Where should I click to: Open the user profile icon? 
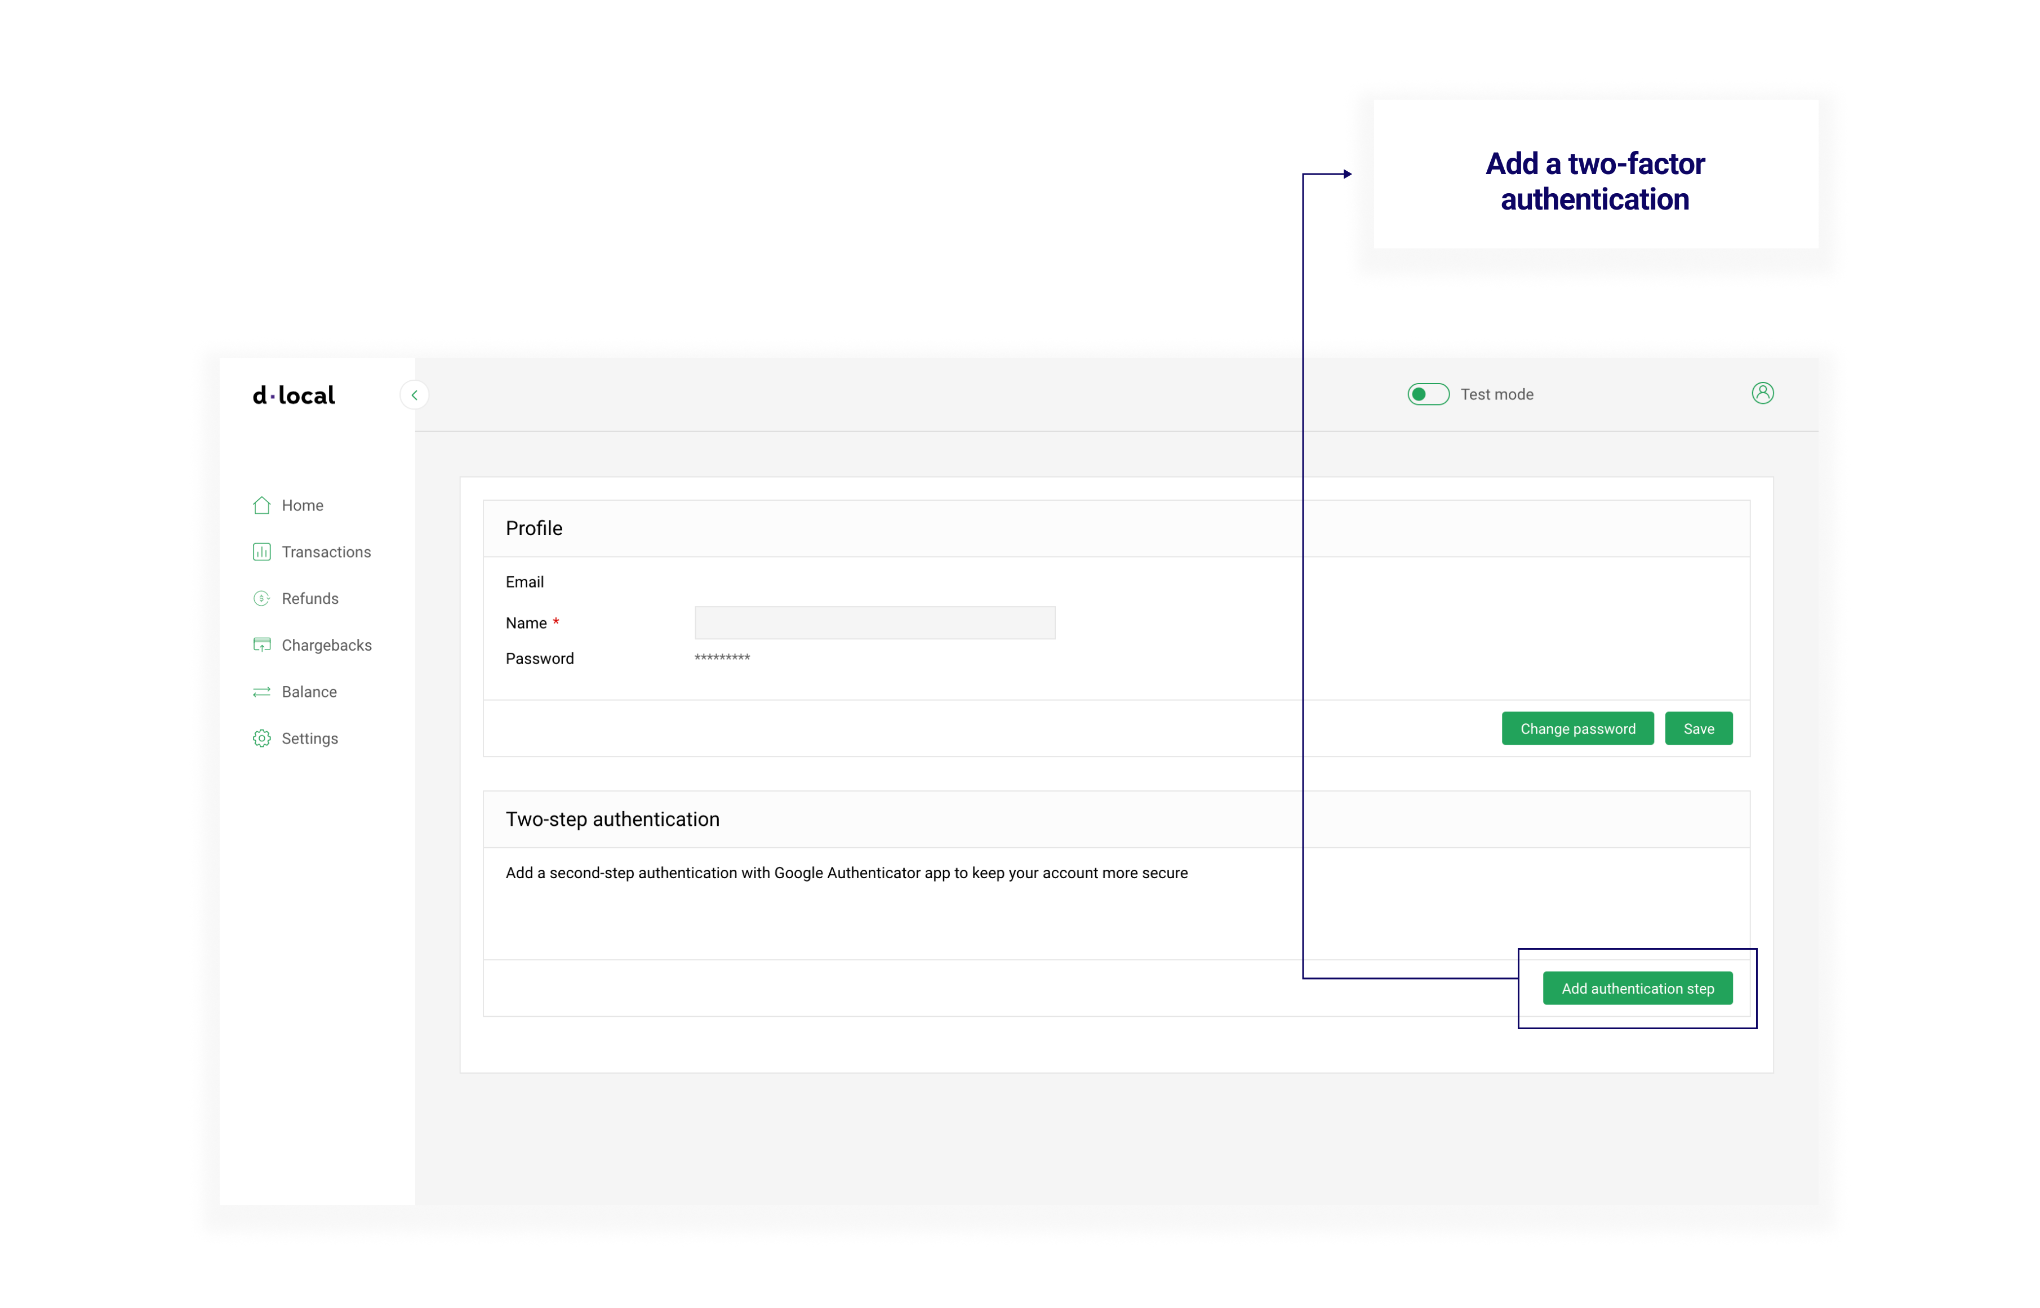click(x=1762, y=393)
